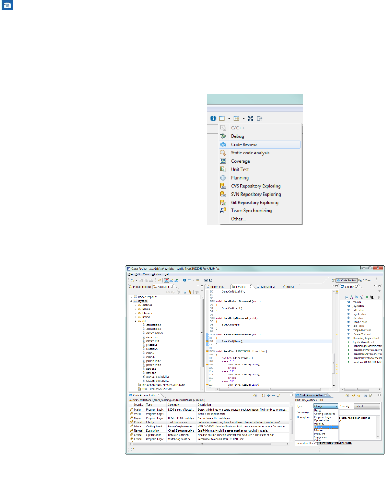This screenshot has height=491, width=388.
Task: Choose Static code analysis perspective
Action: pos(260,153)
